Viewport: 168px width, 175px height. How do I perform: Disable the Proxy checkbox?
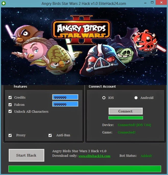pos(10,135)
